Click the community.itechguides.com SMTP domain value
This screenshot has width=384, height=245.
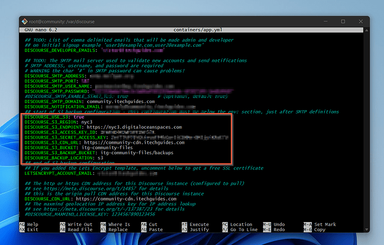click(x=121, y=102)
